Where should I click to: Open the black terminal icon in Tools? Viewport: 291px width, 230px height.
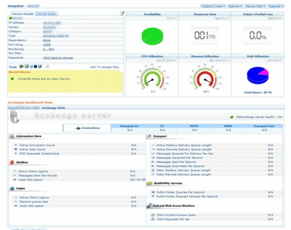pos(35,66)
